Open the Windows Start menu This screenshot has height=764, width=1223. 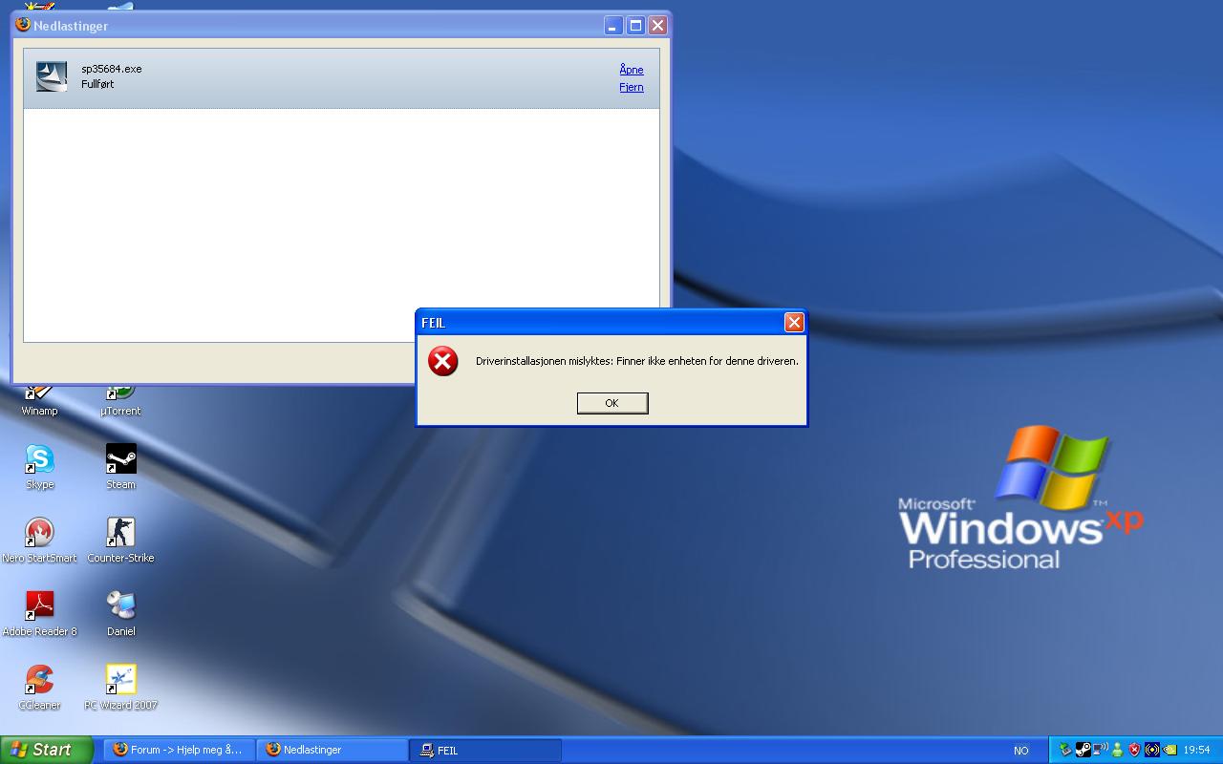(47, 750)
